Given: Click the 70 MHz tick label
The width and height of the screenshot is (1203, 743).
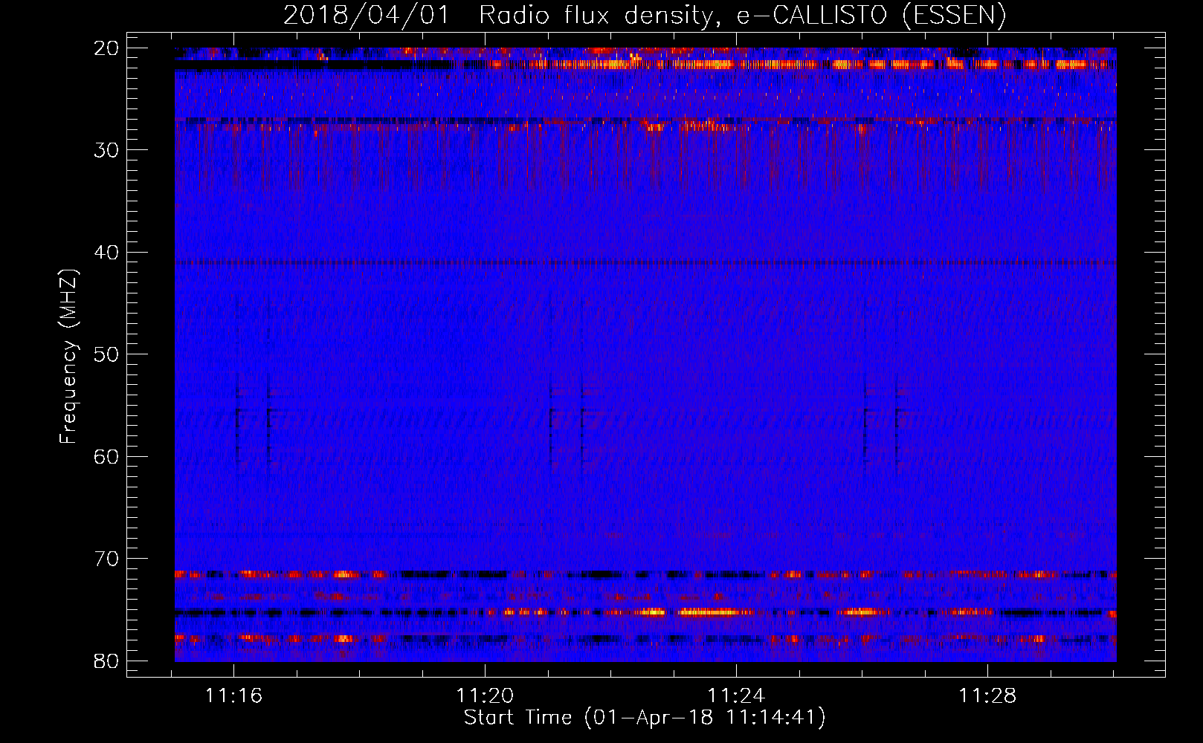Looking at the screenshot, I should [x=107, y=559].
